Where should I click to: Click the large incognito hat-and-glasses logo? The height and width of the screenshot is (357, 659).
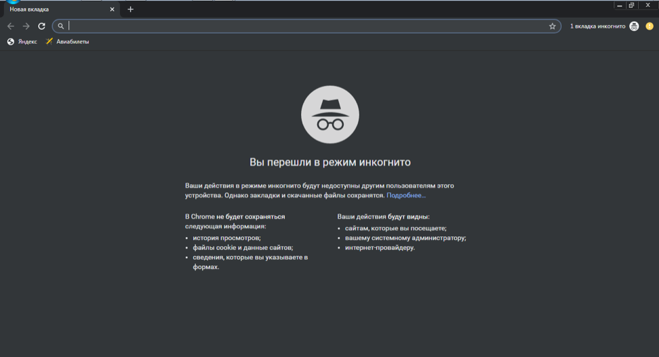coord(329,115)
